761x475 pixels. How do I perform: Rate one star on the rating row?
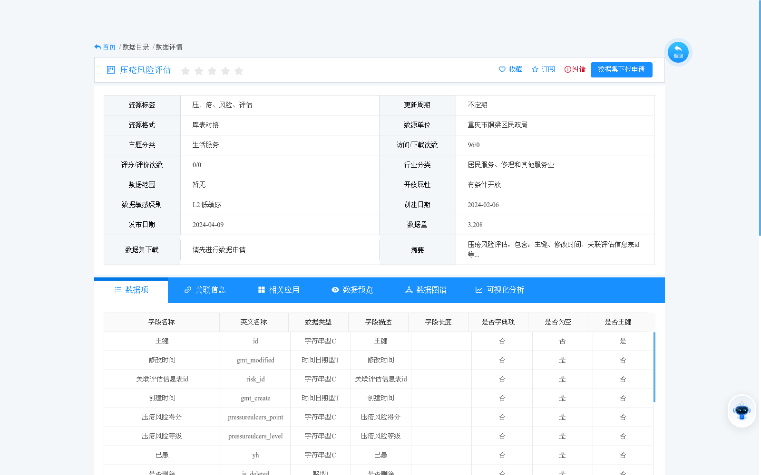coord(185,71)
